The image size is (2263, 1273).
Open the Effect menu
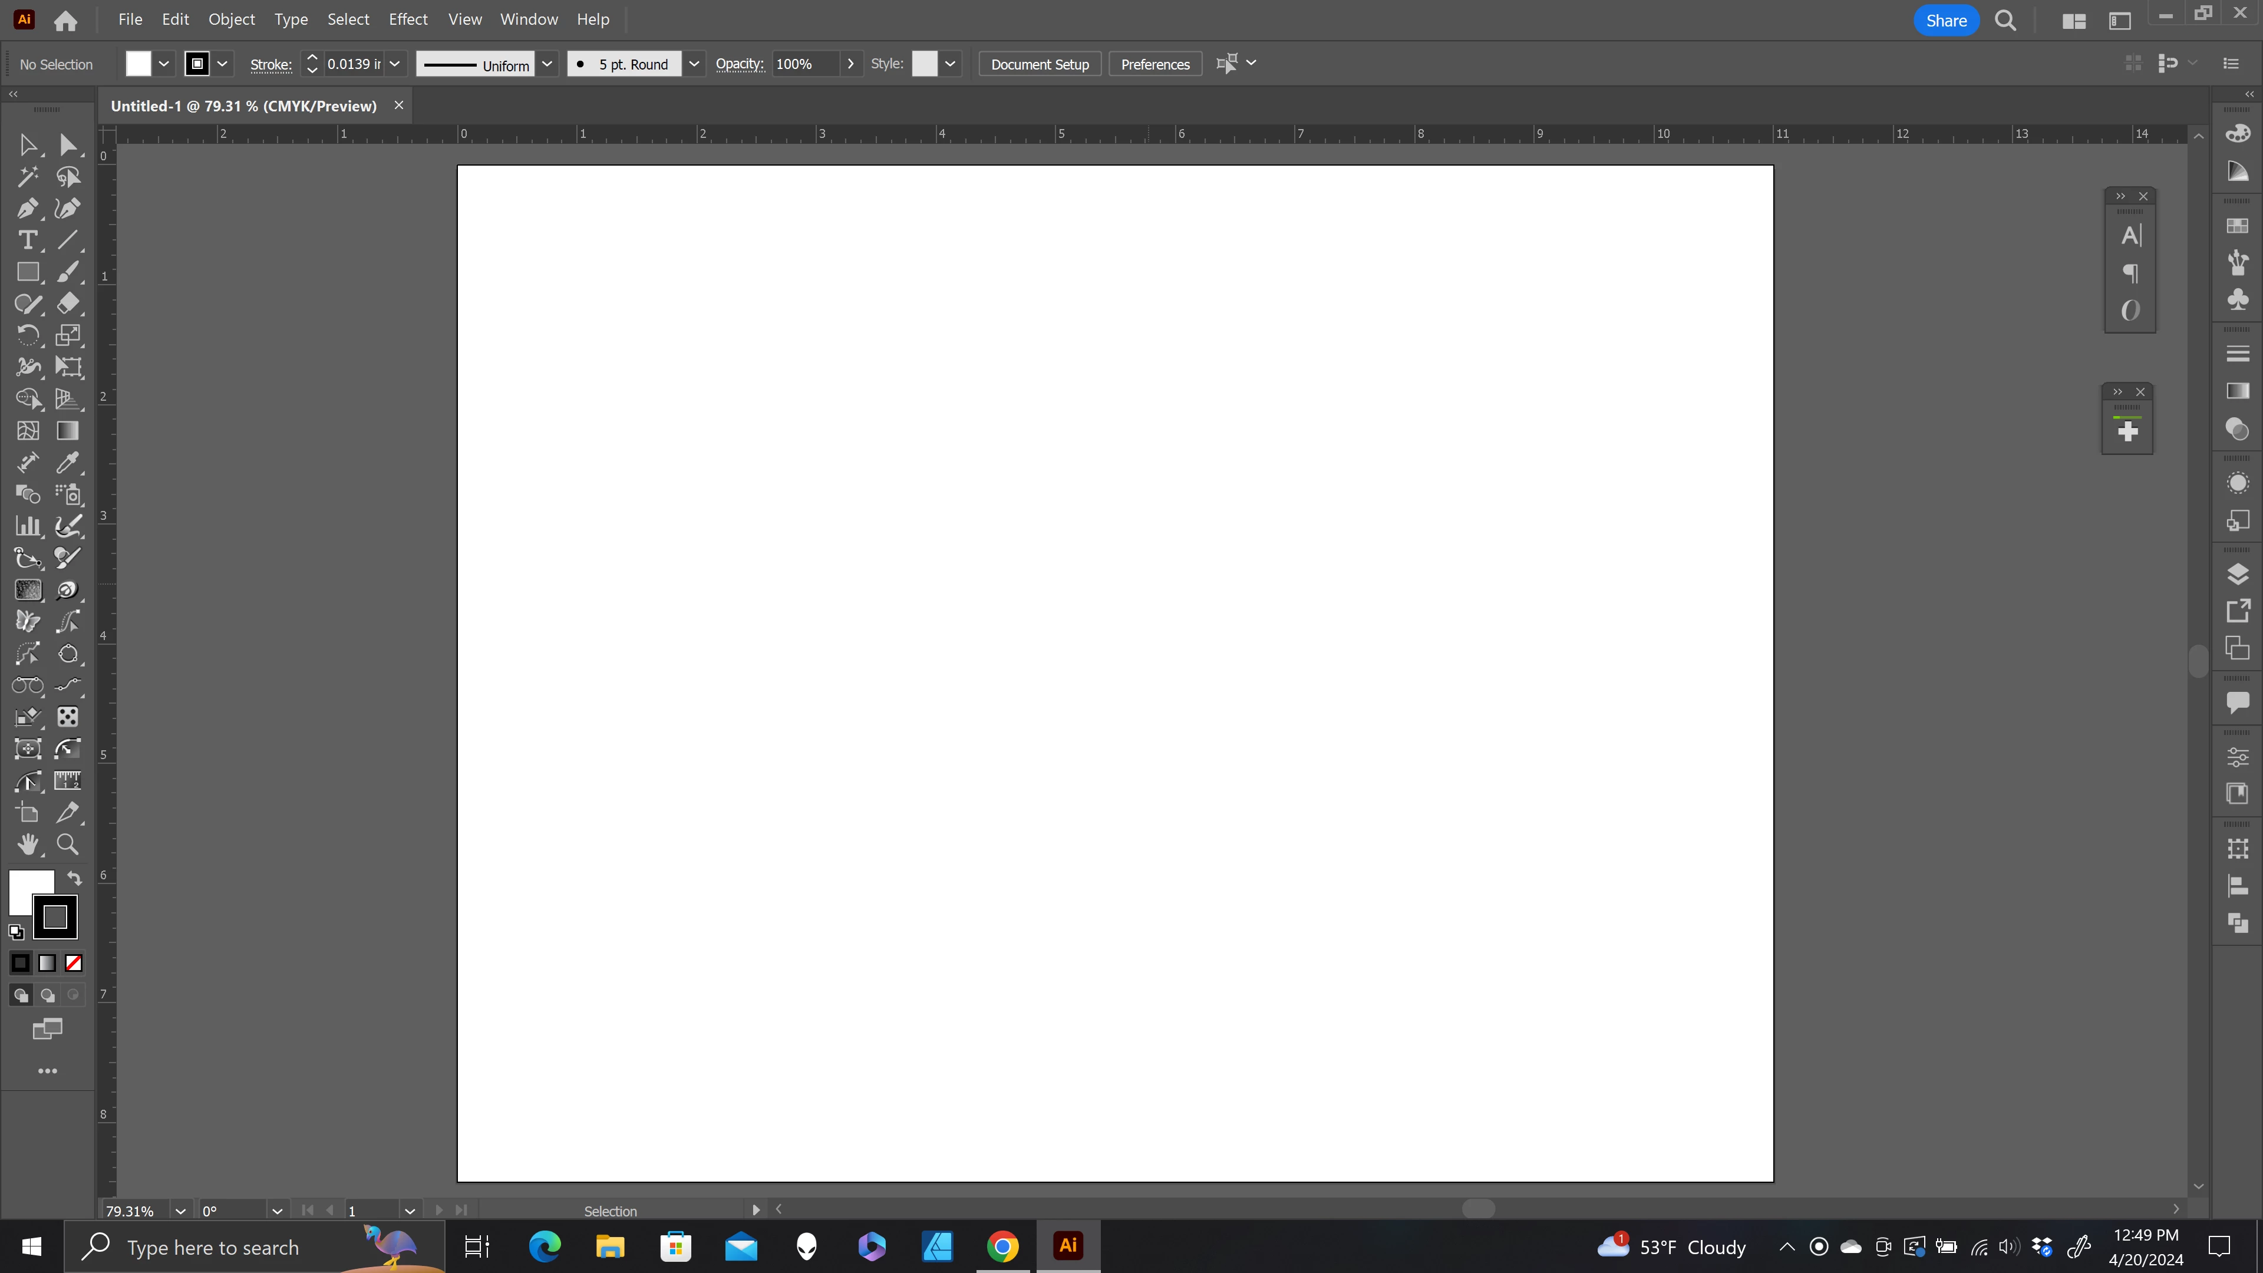(408, 19)
